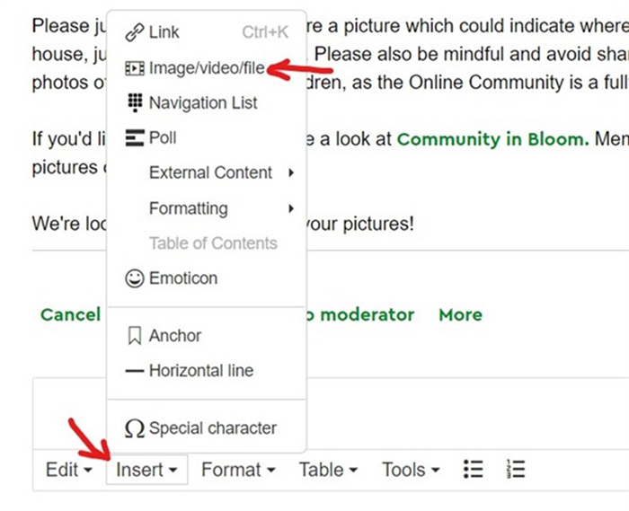Open the Tools dropdown menu
Screen dimensions: 629x511
(411, 470)
